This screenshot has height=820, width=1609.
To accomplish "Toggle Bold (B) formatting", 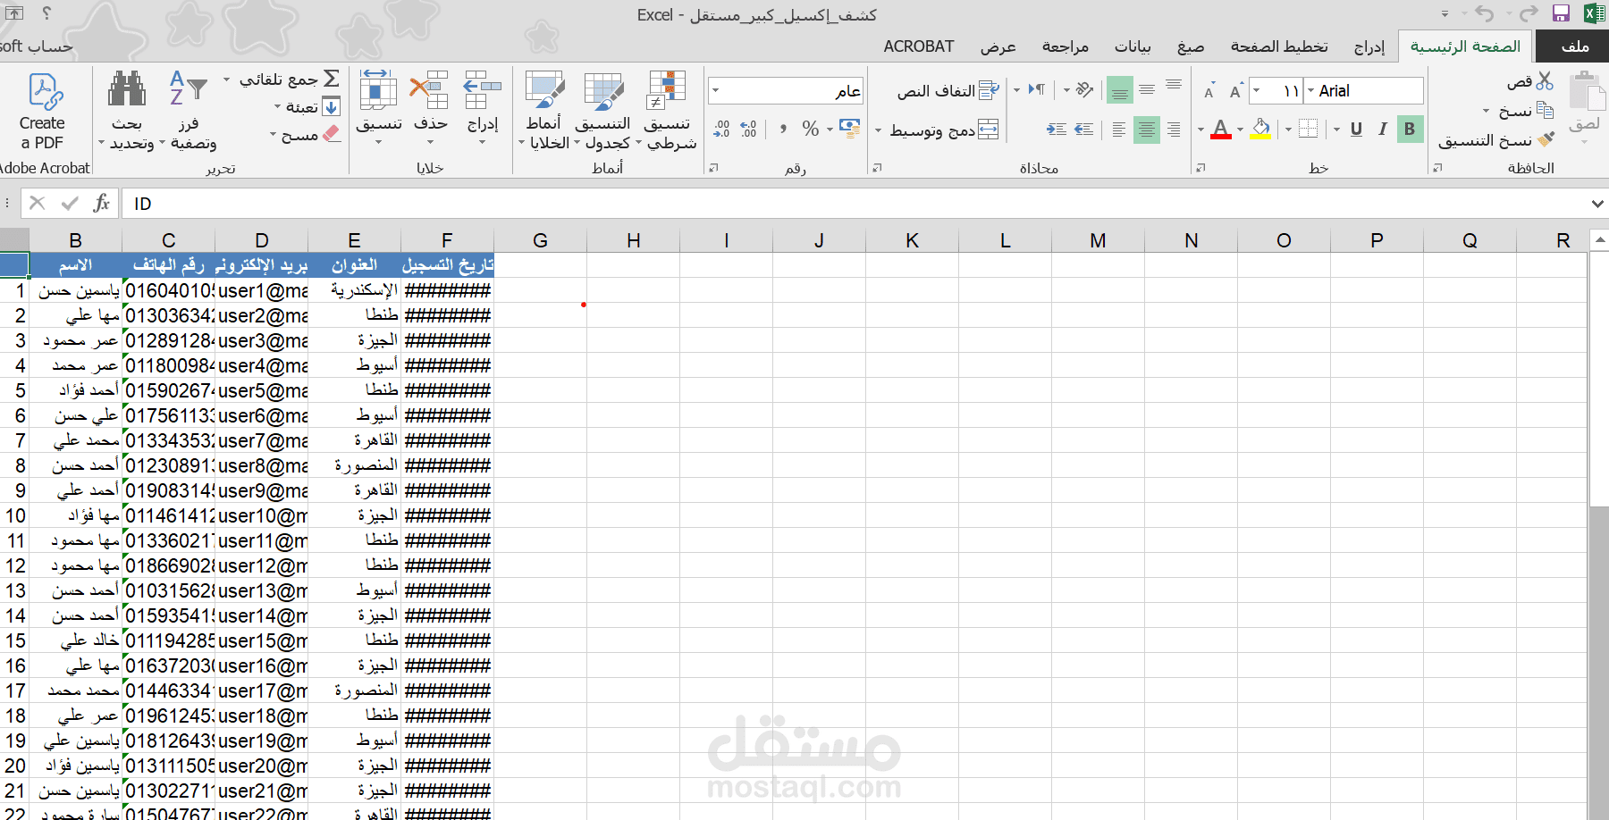I will click(x=1410, y=130).
